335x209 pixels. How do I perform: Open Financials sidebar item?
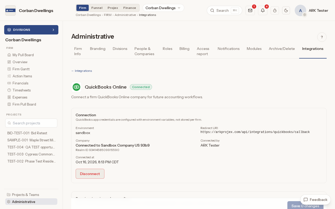click(x=31, y=83)
